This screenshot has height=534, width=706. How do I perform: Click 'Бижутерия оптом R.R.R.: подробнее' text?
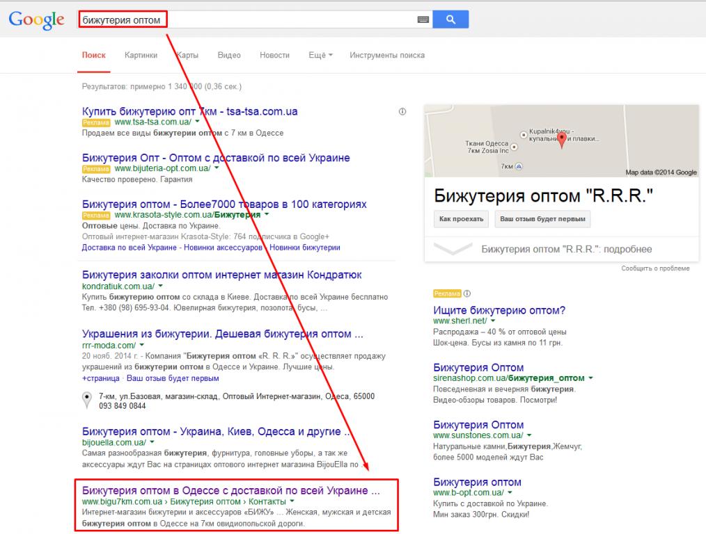(567, 249)
